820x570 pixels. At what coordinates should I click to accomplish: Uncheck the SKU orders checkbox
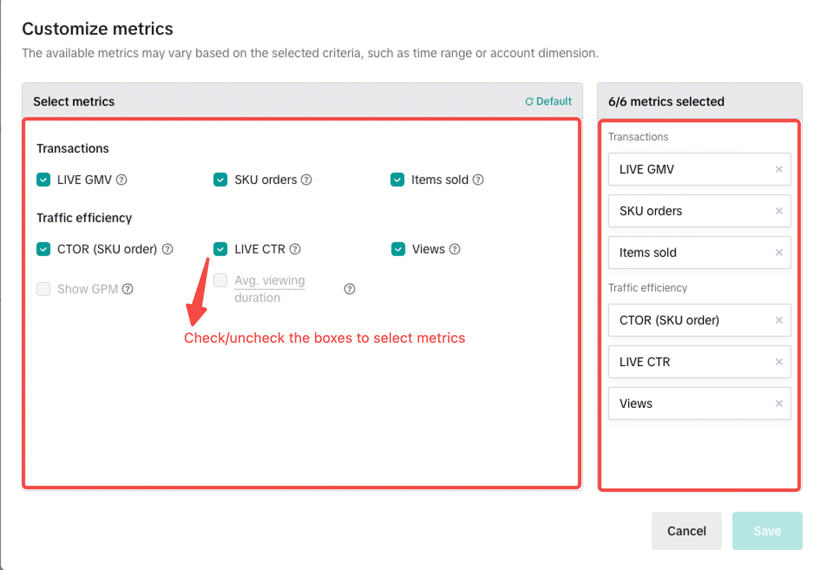(x=220, y=180)
